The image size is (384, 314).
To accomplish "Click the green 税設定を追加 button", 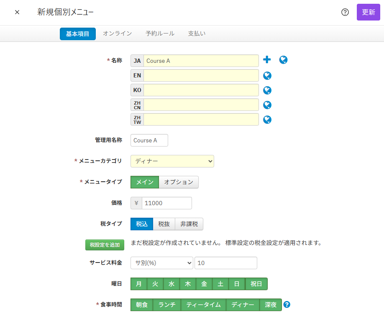I will (105, 245).
